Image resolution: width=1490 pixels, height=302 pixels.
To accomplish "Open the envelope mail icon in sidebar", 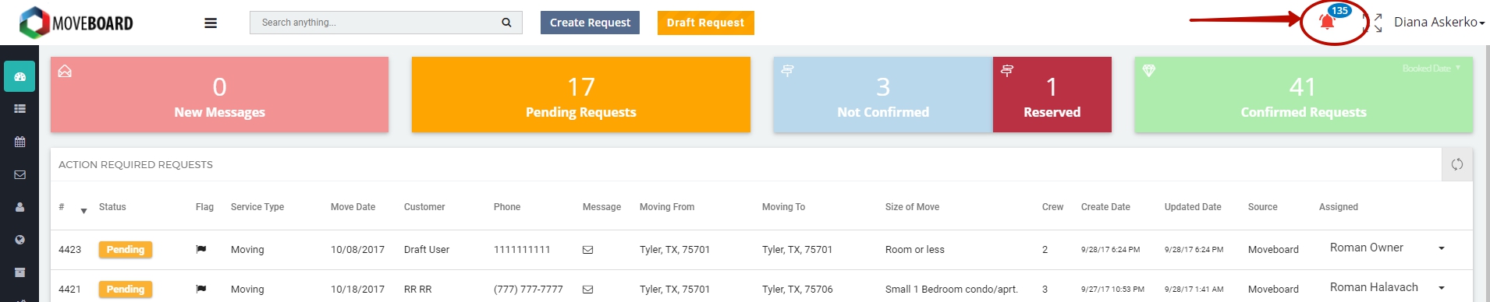I will [20, 174].
